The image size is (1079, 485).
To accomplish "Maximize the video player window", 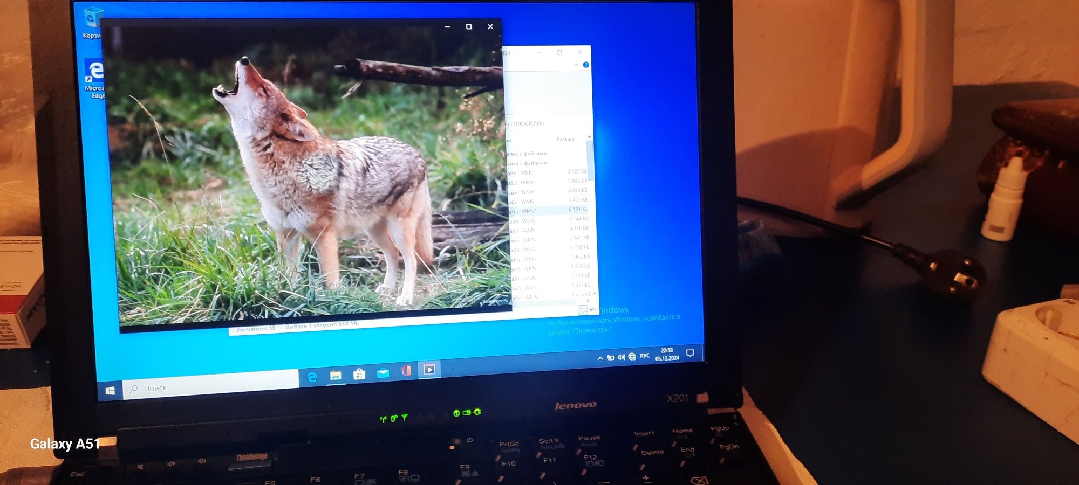I will [x=469, y=26].
